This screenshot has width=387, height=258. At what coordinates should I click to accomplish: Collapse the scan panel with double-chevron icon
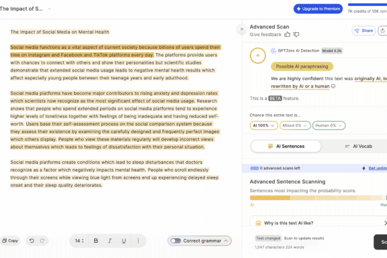[x=242, y=29]
